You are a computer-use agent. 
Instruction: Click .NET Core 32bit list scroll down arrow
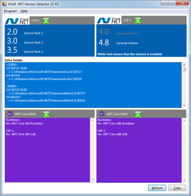pos(184,180)
